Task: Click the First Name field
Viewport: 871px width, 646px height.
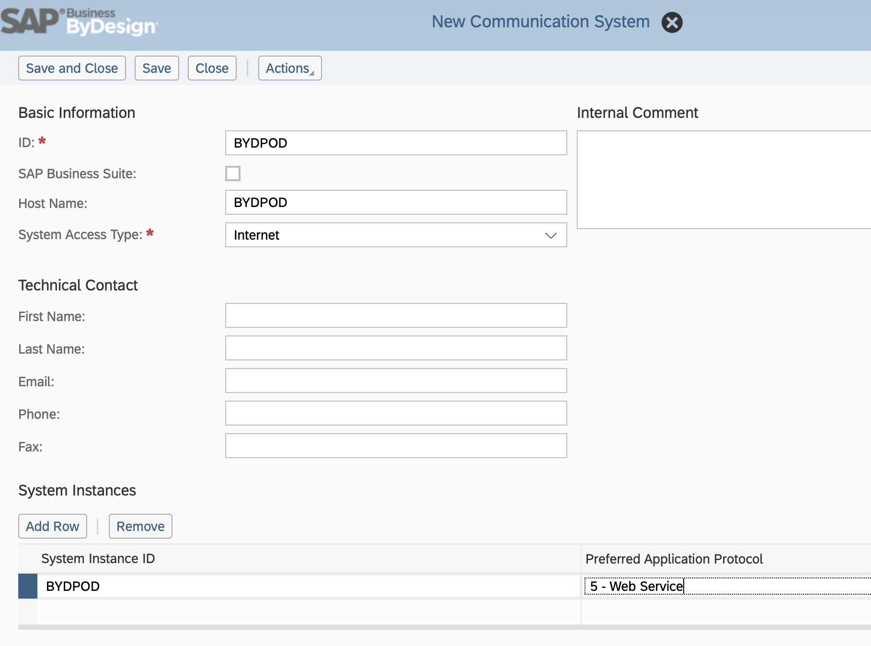Action: tap(396, 315)
